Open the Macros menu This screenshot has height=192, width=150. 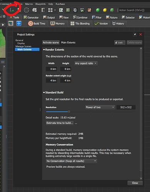point(29,4)
